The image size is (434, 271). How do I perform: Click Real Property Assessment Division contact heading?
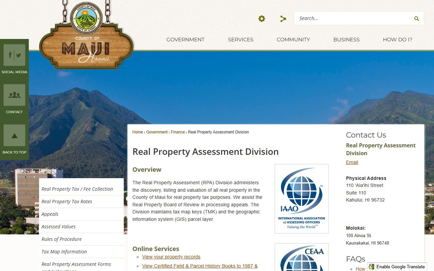click(x=381, y=149)
